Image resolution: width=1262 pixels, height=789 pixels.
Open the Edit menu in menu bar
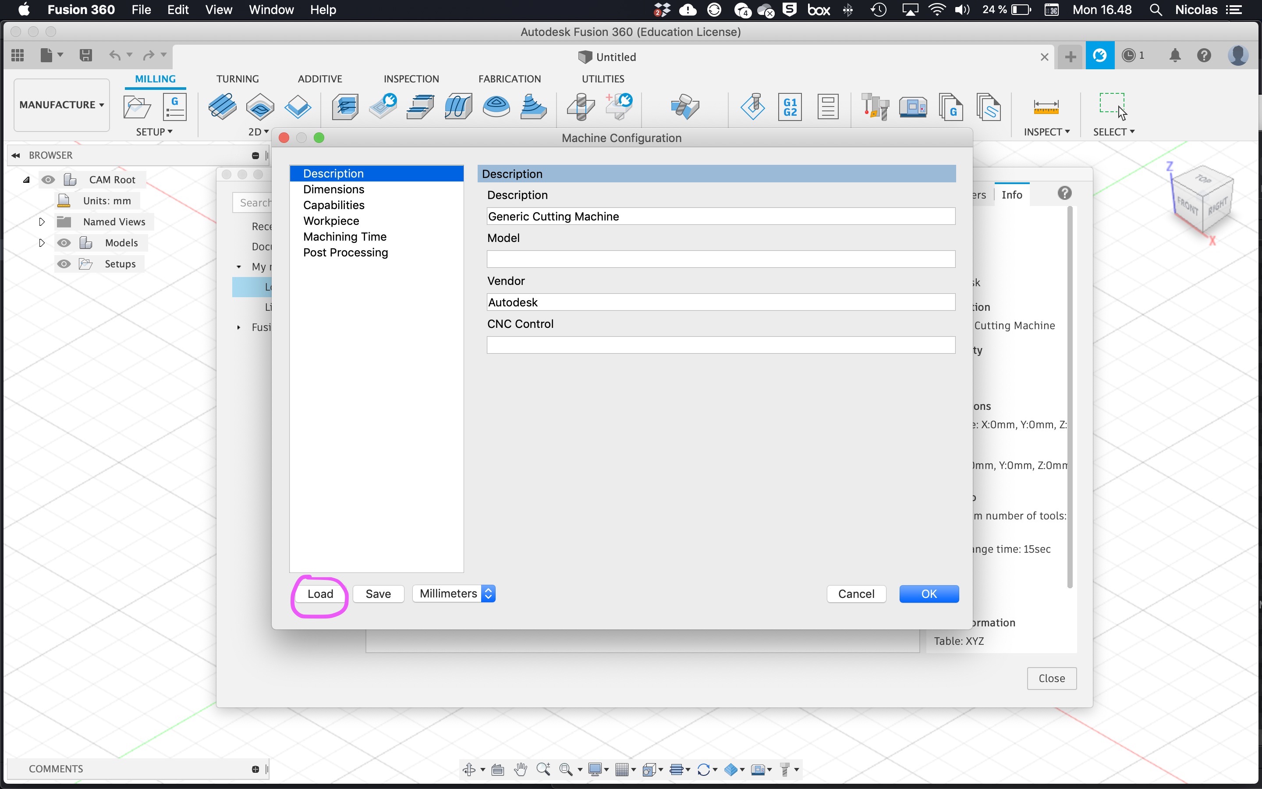coord(178,10)
